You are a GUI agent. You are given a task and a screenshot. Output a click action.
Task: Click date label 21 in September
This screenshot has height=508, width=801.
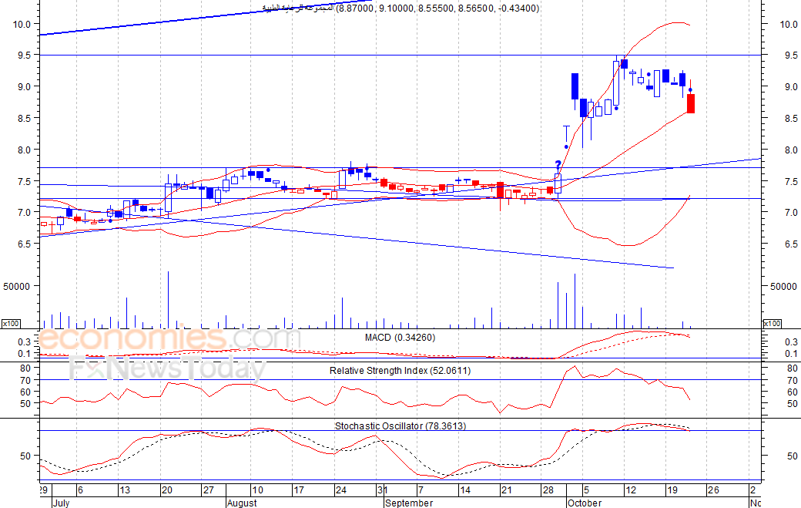(506, 490)
